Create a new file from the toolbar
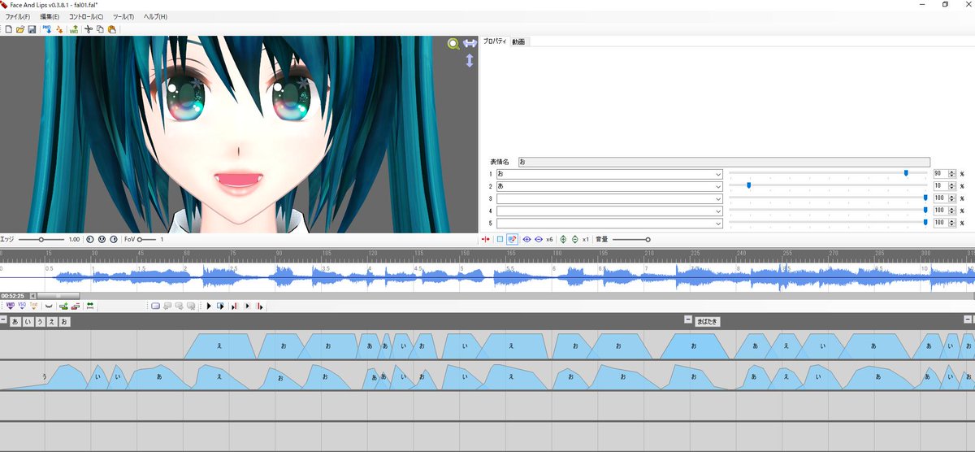The height and width of the screenshot is (452, 975). click(8, 29)
